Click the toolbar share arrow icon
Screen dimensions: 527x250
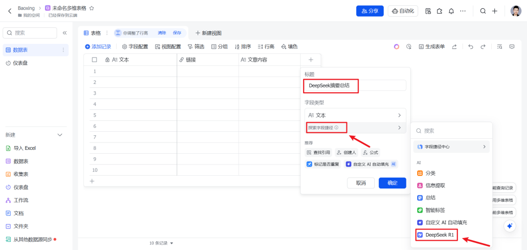454,47
